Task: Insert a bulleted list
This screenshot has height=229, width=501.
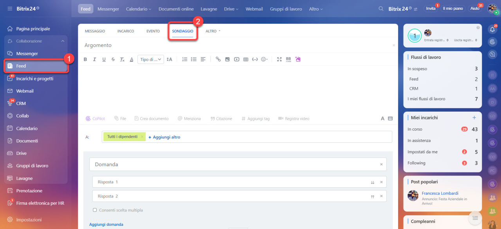Action: (x=194, y=59)
